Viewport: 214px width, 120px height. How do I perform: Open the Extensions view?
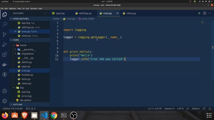click(x=4, y=54)
